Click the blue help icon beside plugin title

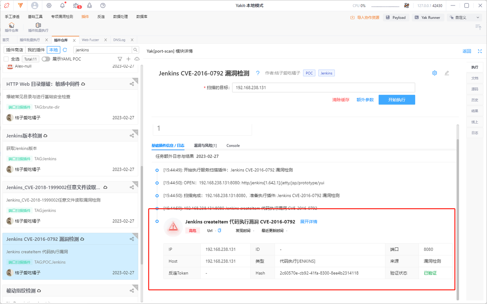point(258,73)
